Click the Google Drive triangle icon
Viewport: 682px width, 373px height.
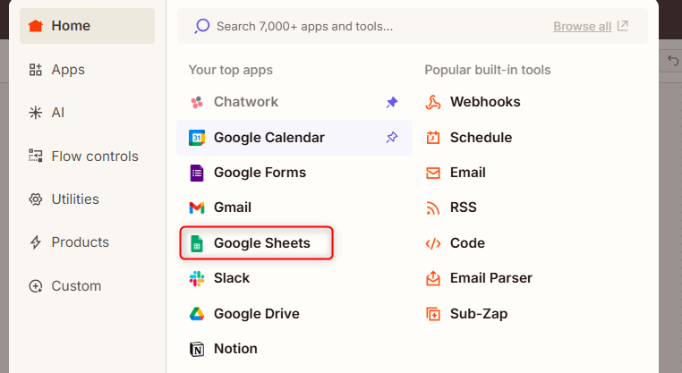click(197, 314)
